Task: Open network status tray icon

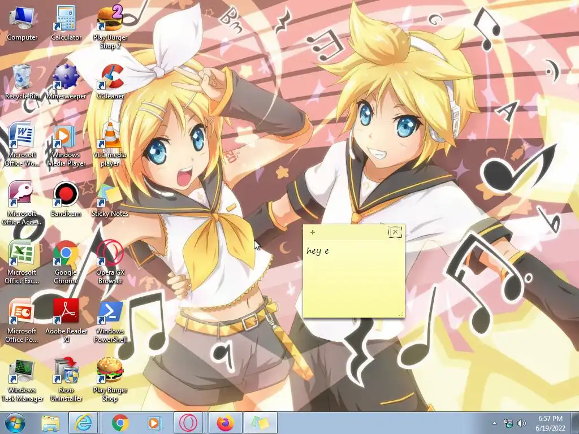Action: click(508, 424)
